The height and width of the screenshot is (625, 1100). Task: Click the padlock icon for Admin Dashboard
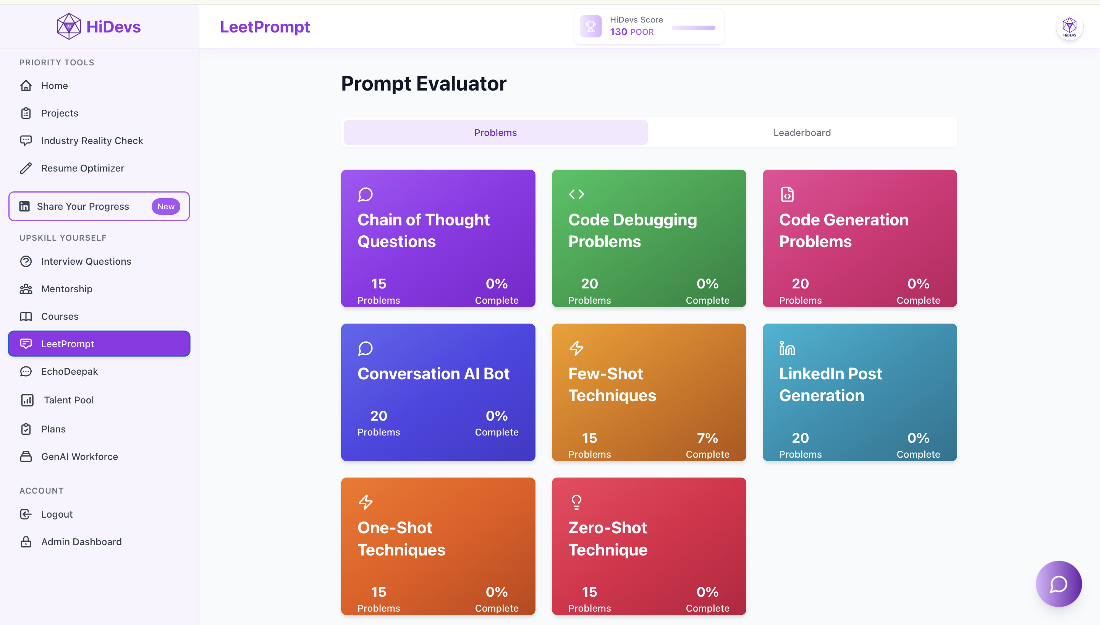tap(26, 542)
